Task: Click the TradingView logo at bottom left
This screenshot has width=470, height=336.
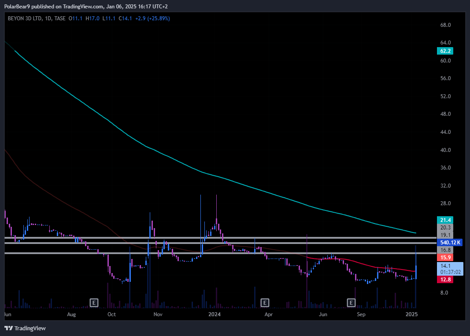Action: [x=25, y=328]
